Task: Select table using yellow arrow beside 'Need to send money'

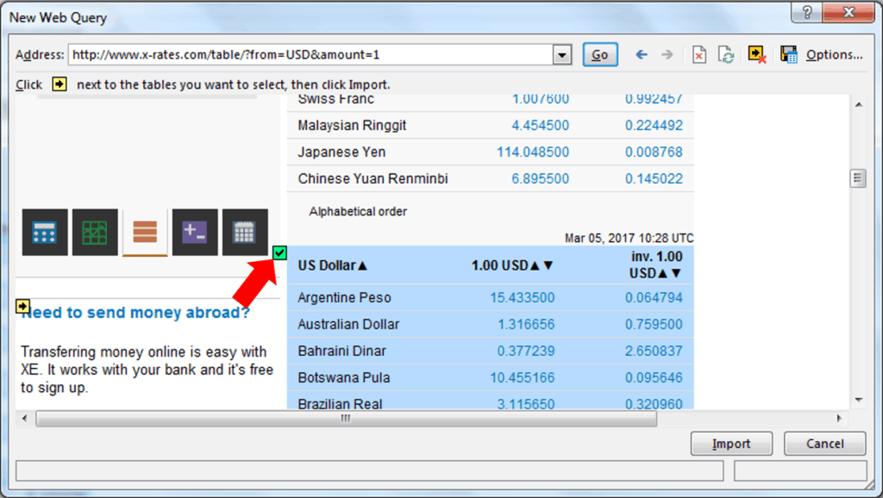Action: pos(23,306)
